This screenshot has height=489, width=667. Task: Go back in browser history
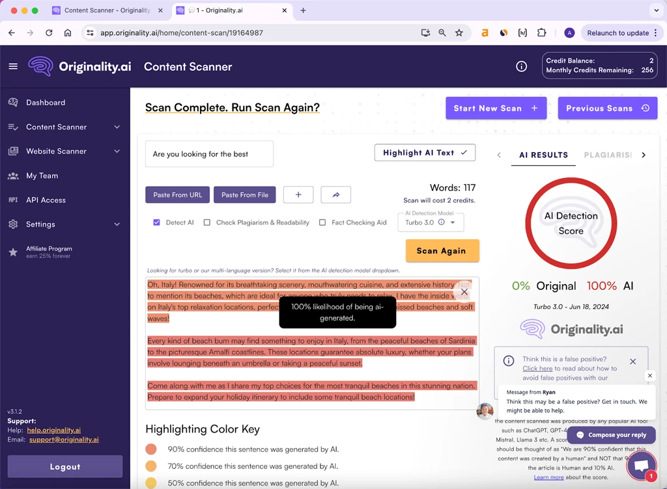(12, 33)
